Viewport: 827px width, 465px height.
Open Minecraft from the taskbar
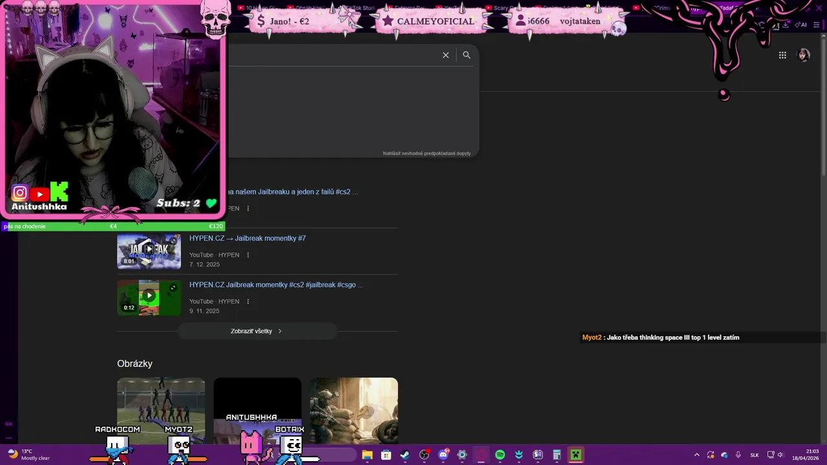click(x=576, y=455)
